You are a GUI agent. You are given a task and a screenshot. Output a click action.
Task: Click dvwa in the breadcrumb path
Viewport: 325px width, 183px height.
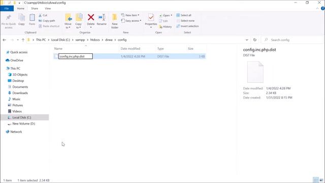(109, 40)
